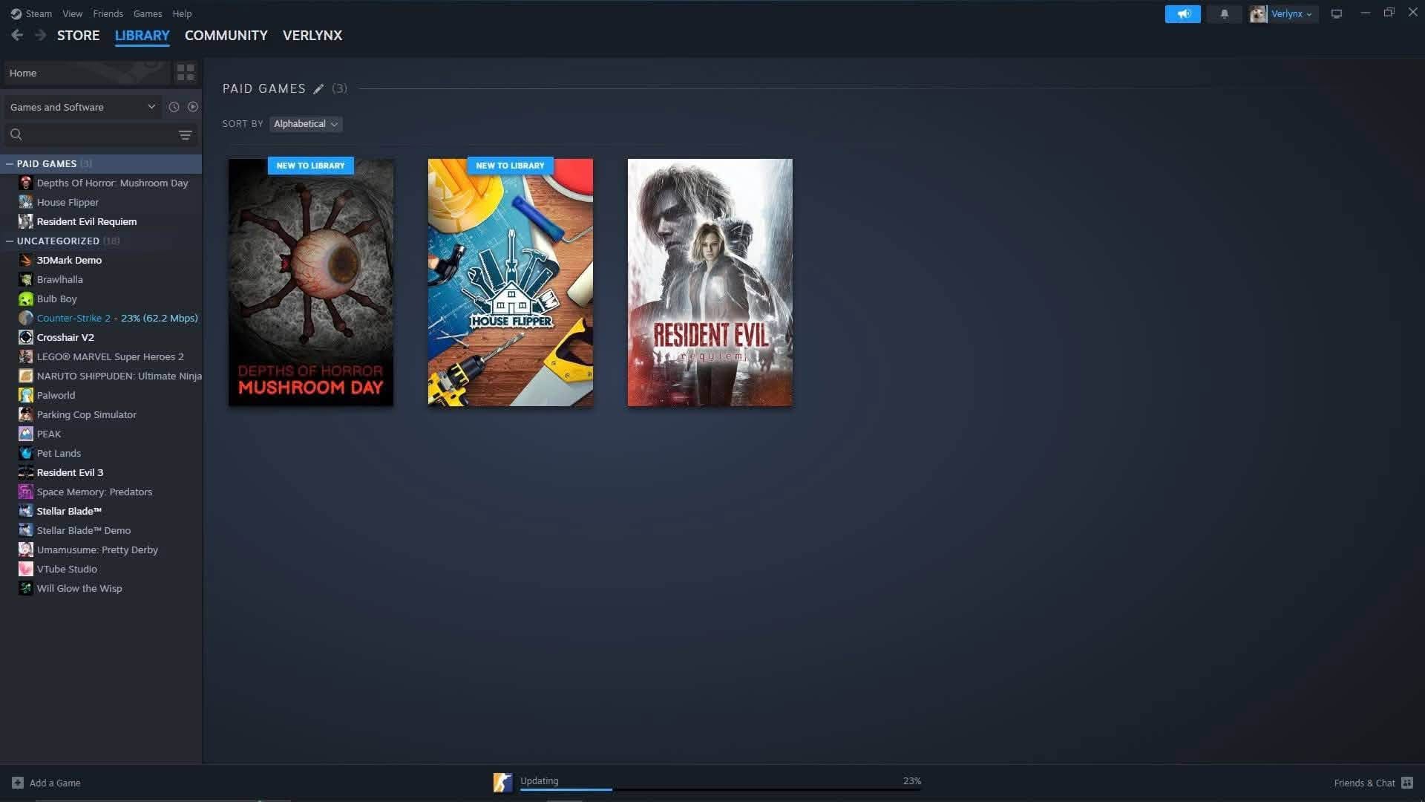Click the VTube Studio game icon
Image resolution: width=1425 pixels, height=802 pixels.
pos(26,569)
